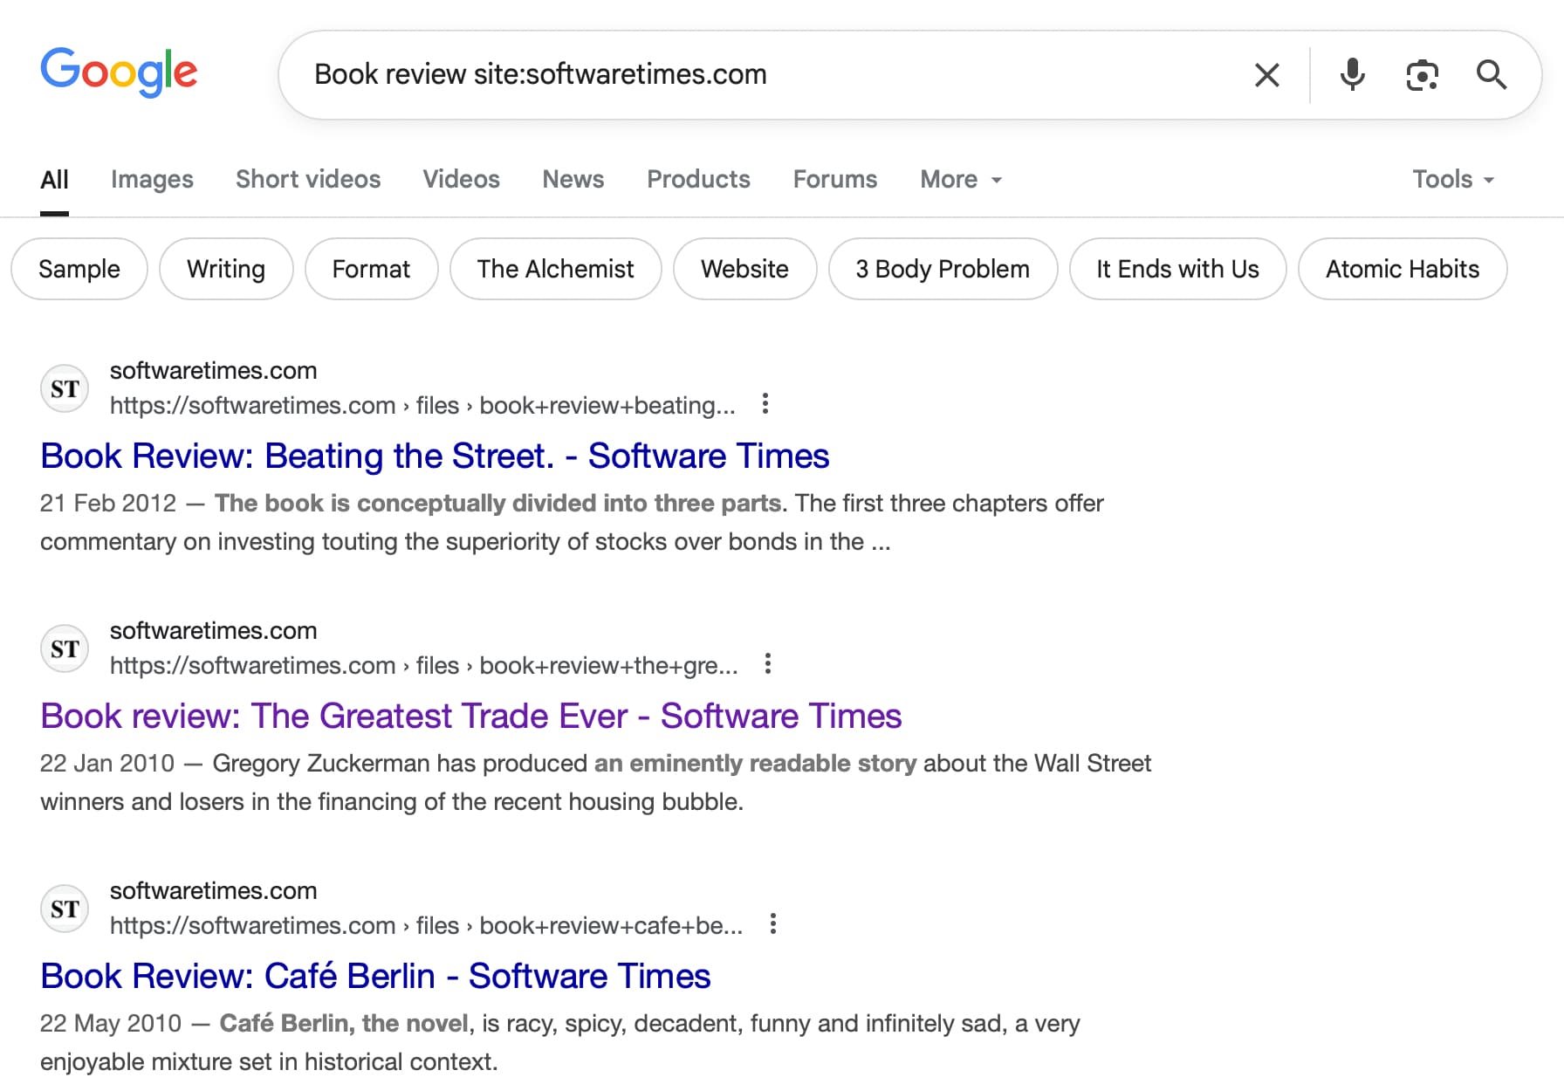Click ST favicon of first result
The width and height of the screenshot is (1564, 1091).
[65, 388]
